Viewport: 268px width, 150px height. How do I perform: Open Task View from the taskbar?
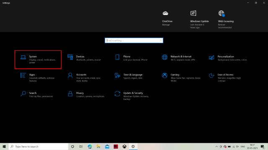[81, 146]
